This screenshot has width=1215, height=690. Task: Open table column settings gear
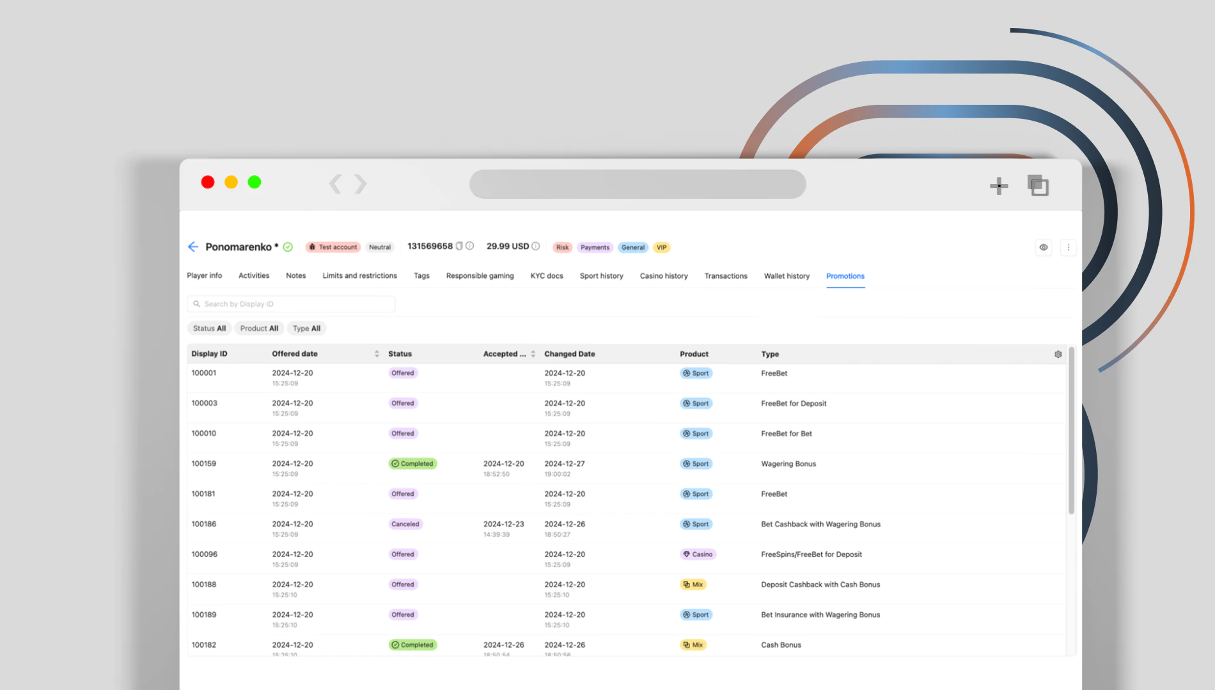click(x=1058, y=354)
